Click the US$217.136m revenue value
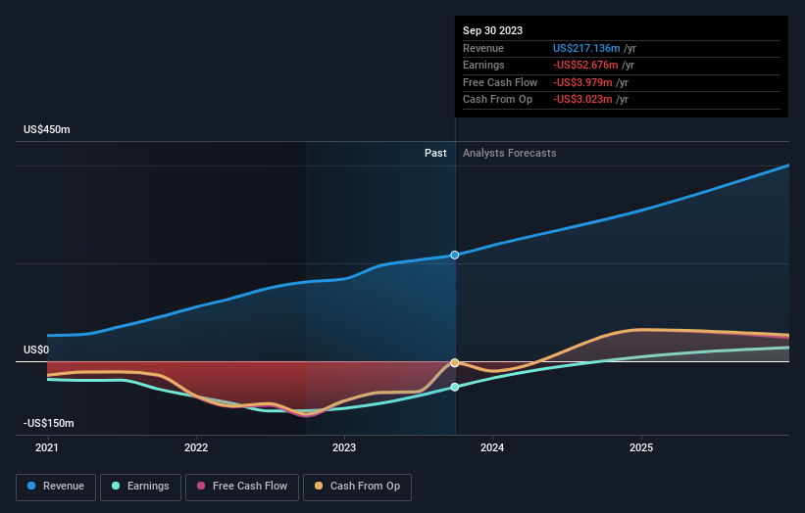This screenshot has height=513, width=805. click(586, 48)
